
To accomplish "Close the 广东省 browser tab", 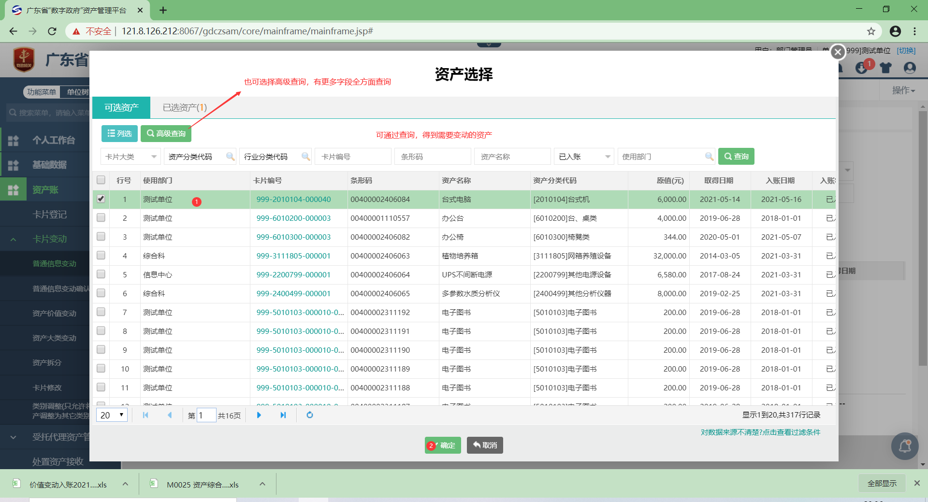I will (140, 10).
